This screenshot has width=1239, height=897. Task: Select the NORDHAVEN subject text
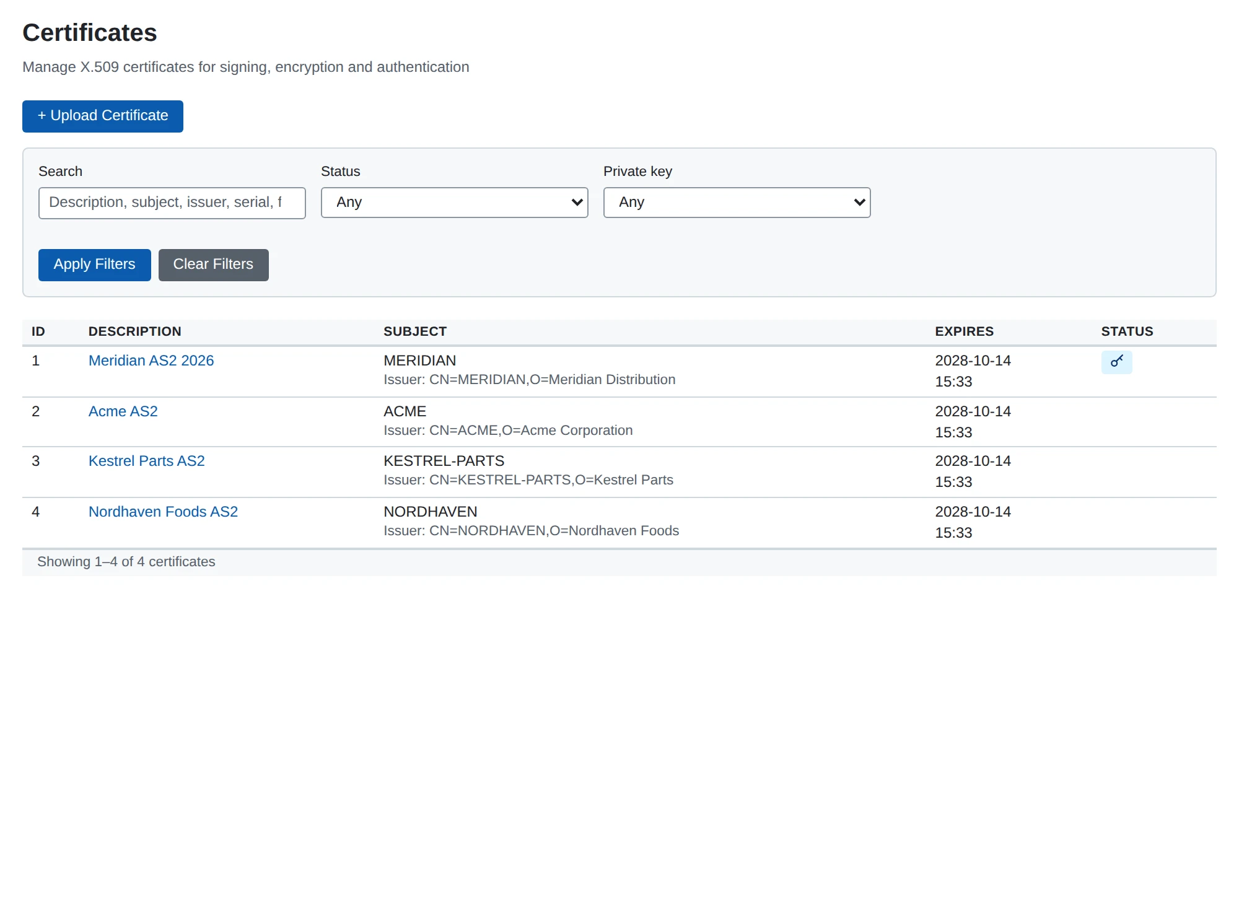coord(430,512)
